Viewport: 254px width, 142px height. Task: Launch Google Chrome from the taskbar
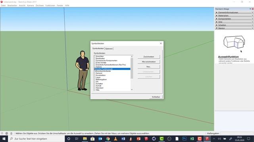(108, 138)
